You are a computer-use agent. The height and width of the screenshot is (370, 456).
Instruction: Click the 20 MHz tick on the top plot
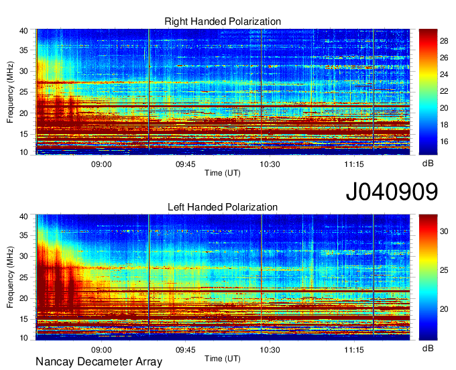24,113
